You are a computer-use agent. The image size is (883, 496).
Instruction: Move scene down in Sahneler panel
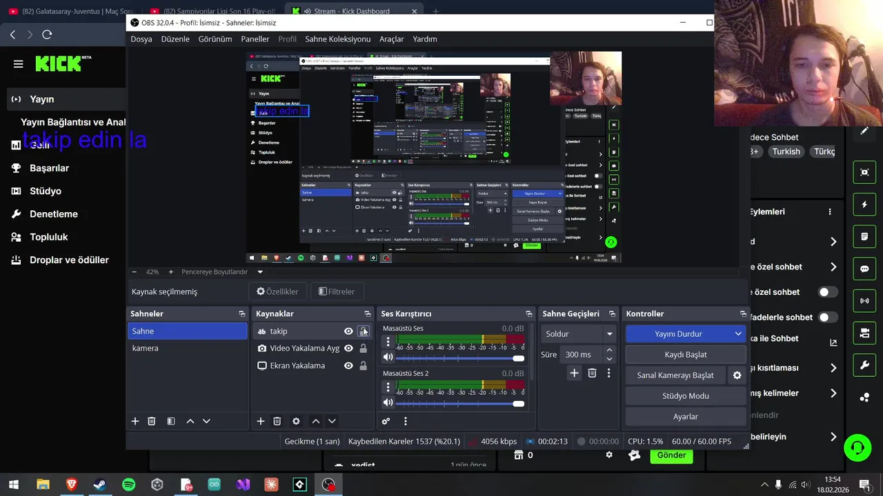pyautogui.click(x=206, y=421)
